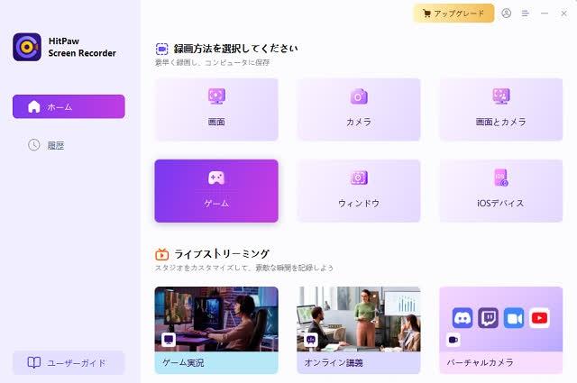Select the camera recording icon (カメラ)
This screenshot has height=383, width=577.
(x=358, y=96)
